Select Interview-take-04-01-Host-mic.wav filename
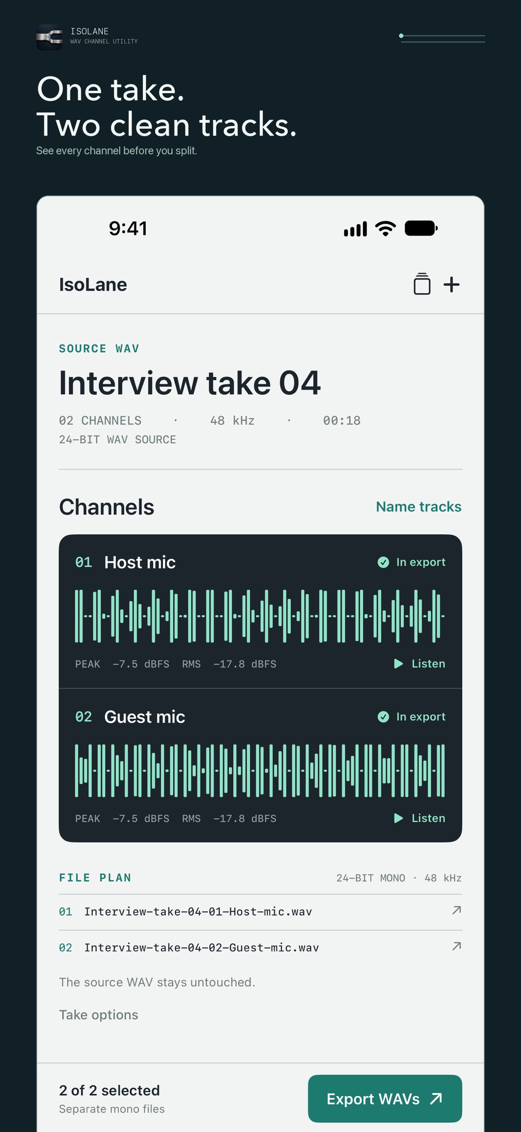 coord(198,912)
